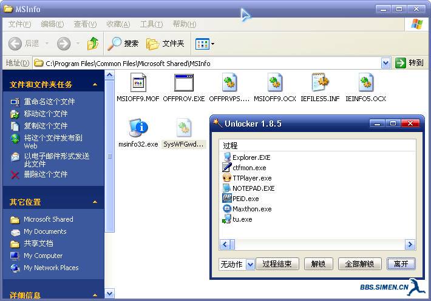Open Microsoft Shared folder link
The image size is (431, 301).
pos(49,219)
